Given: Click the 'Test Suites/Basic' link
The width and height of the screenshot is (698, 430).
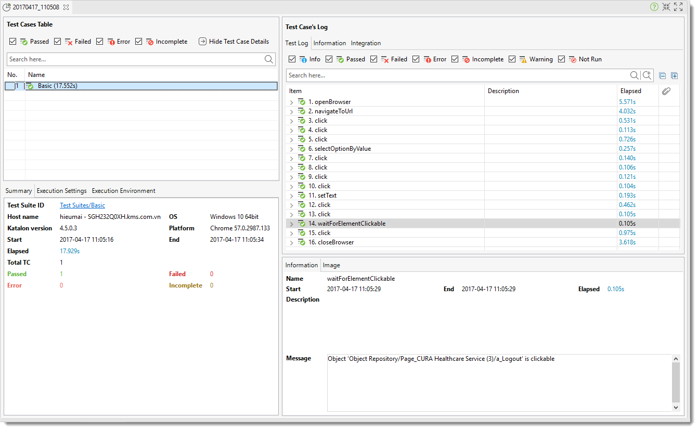Looking at the screenshot, I should tap(82, 205).
